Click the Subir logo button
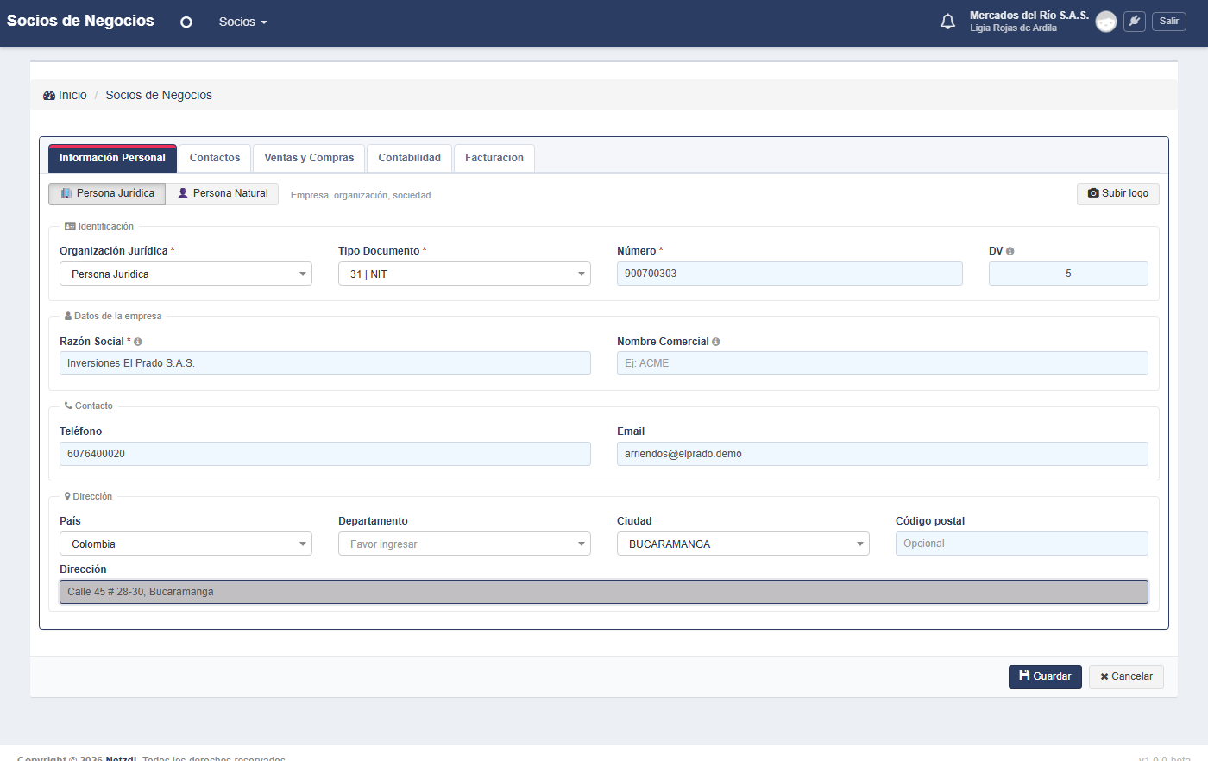The height and width of the screenshot is (761, 1208). pyautogui.click(x=1117, y=194)
